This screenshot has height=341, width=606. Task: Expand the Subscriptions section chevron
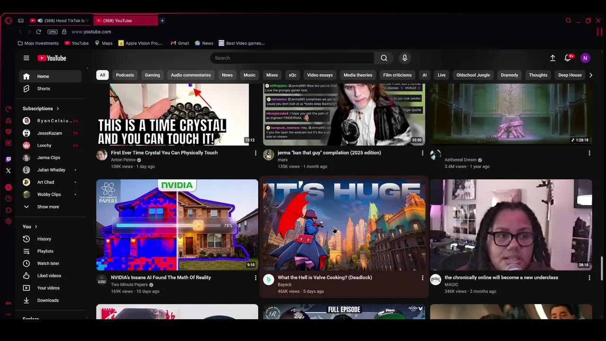tap(58, 108)
